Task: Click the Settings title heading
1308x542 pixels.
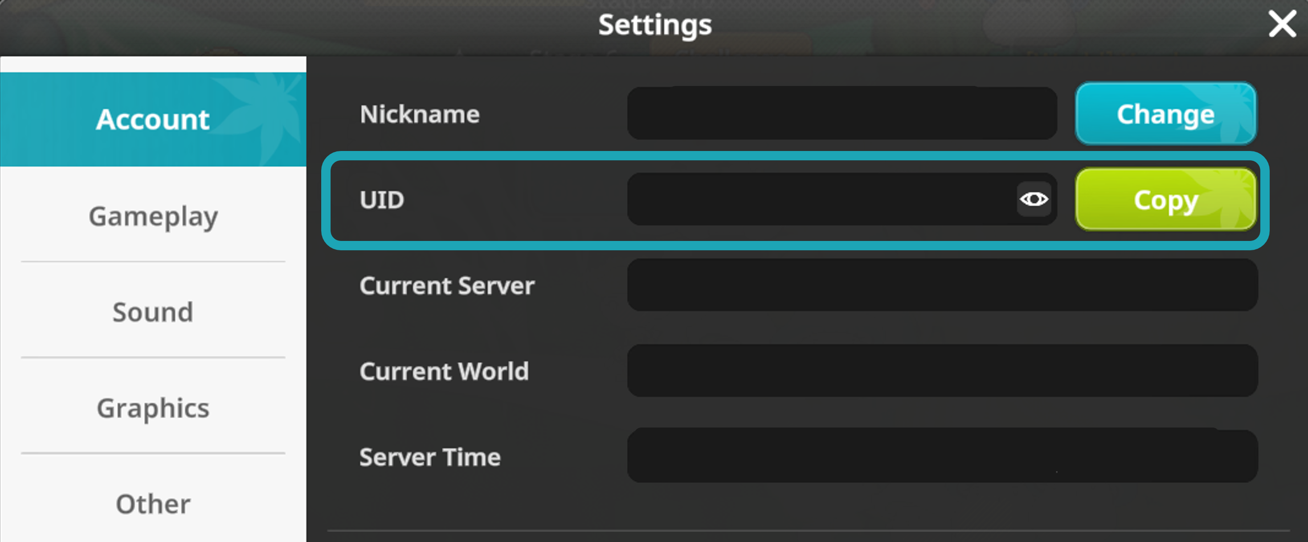Action: [654, 25]
